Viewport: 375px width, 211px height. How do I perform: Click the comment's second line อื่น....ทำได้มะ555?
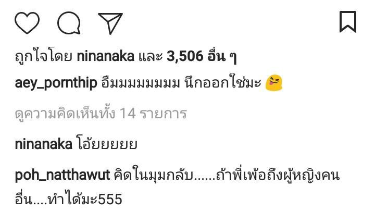click(68, 198)
